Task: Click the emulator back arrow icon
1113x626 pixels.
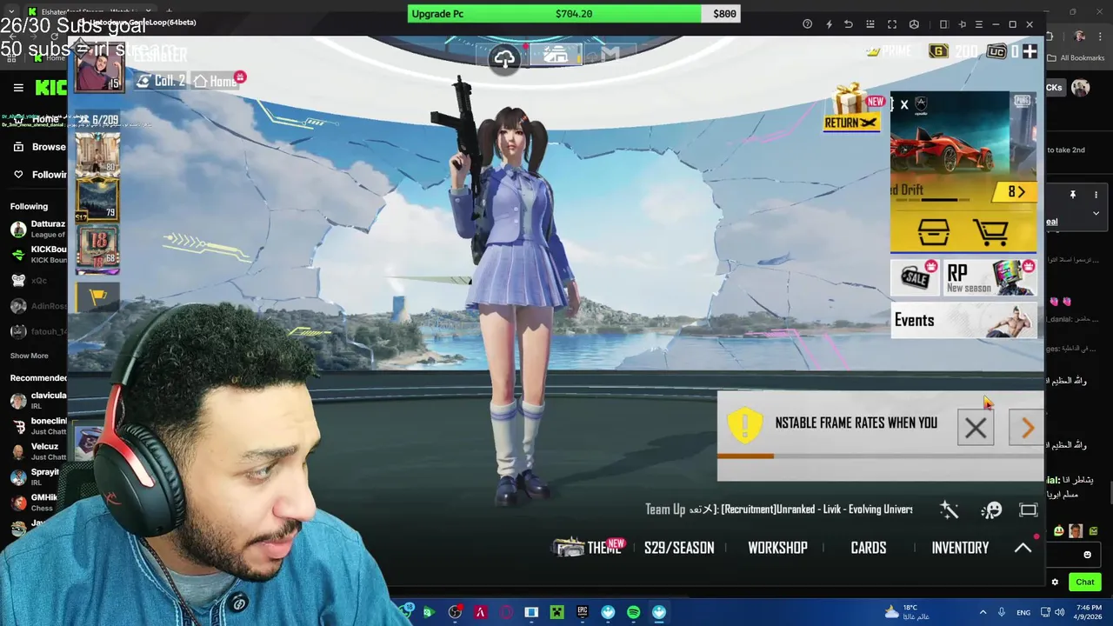Action: 849,24
